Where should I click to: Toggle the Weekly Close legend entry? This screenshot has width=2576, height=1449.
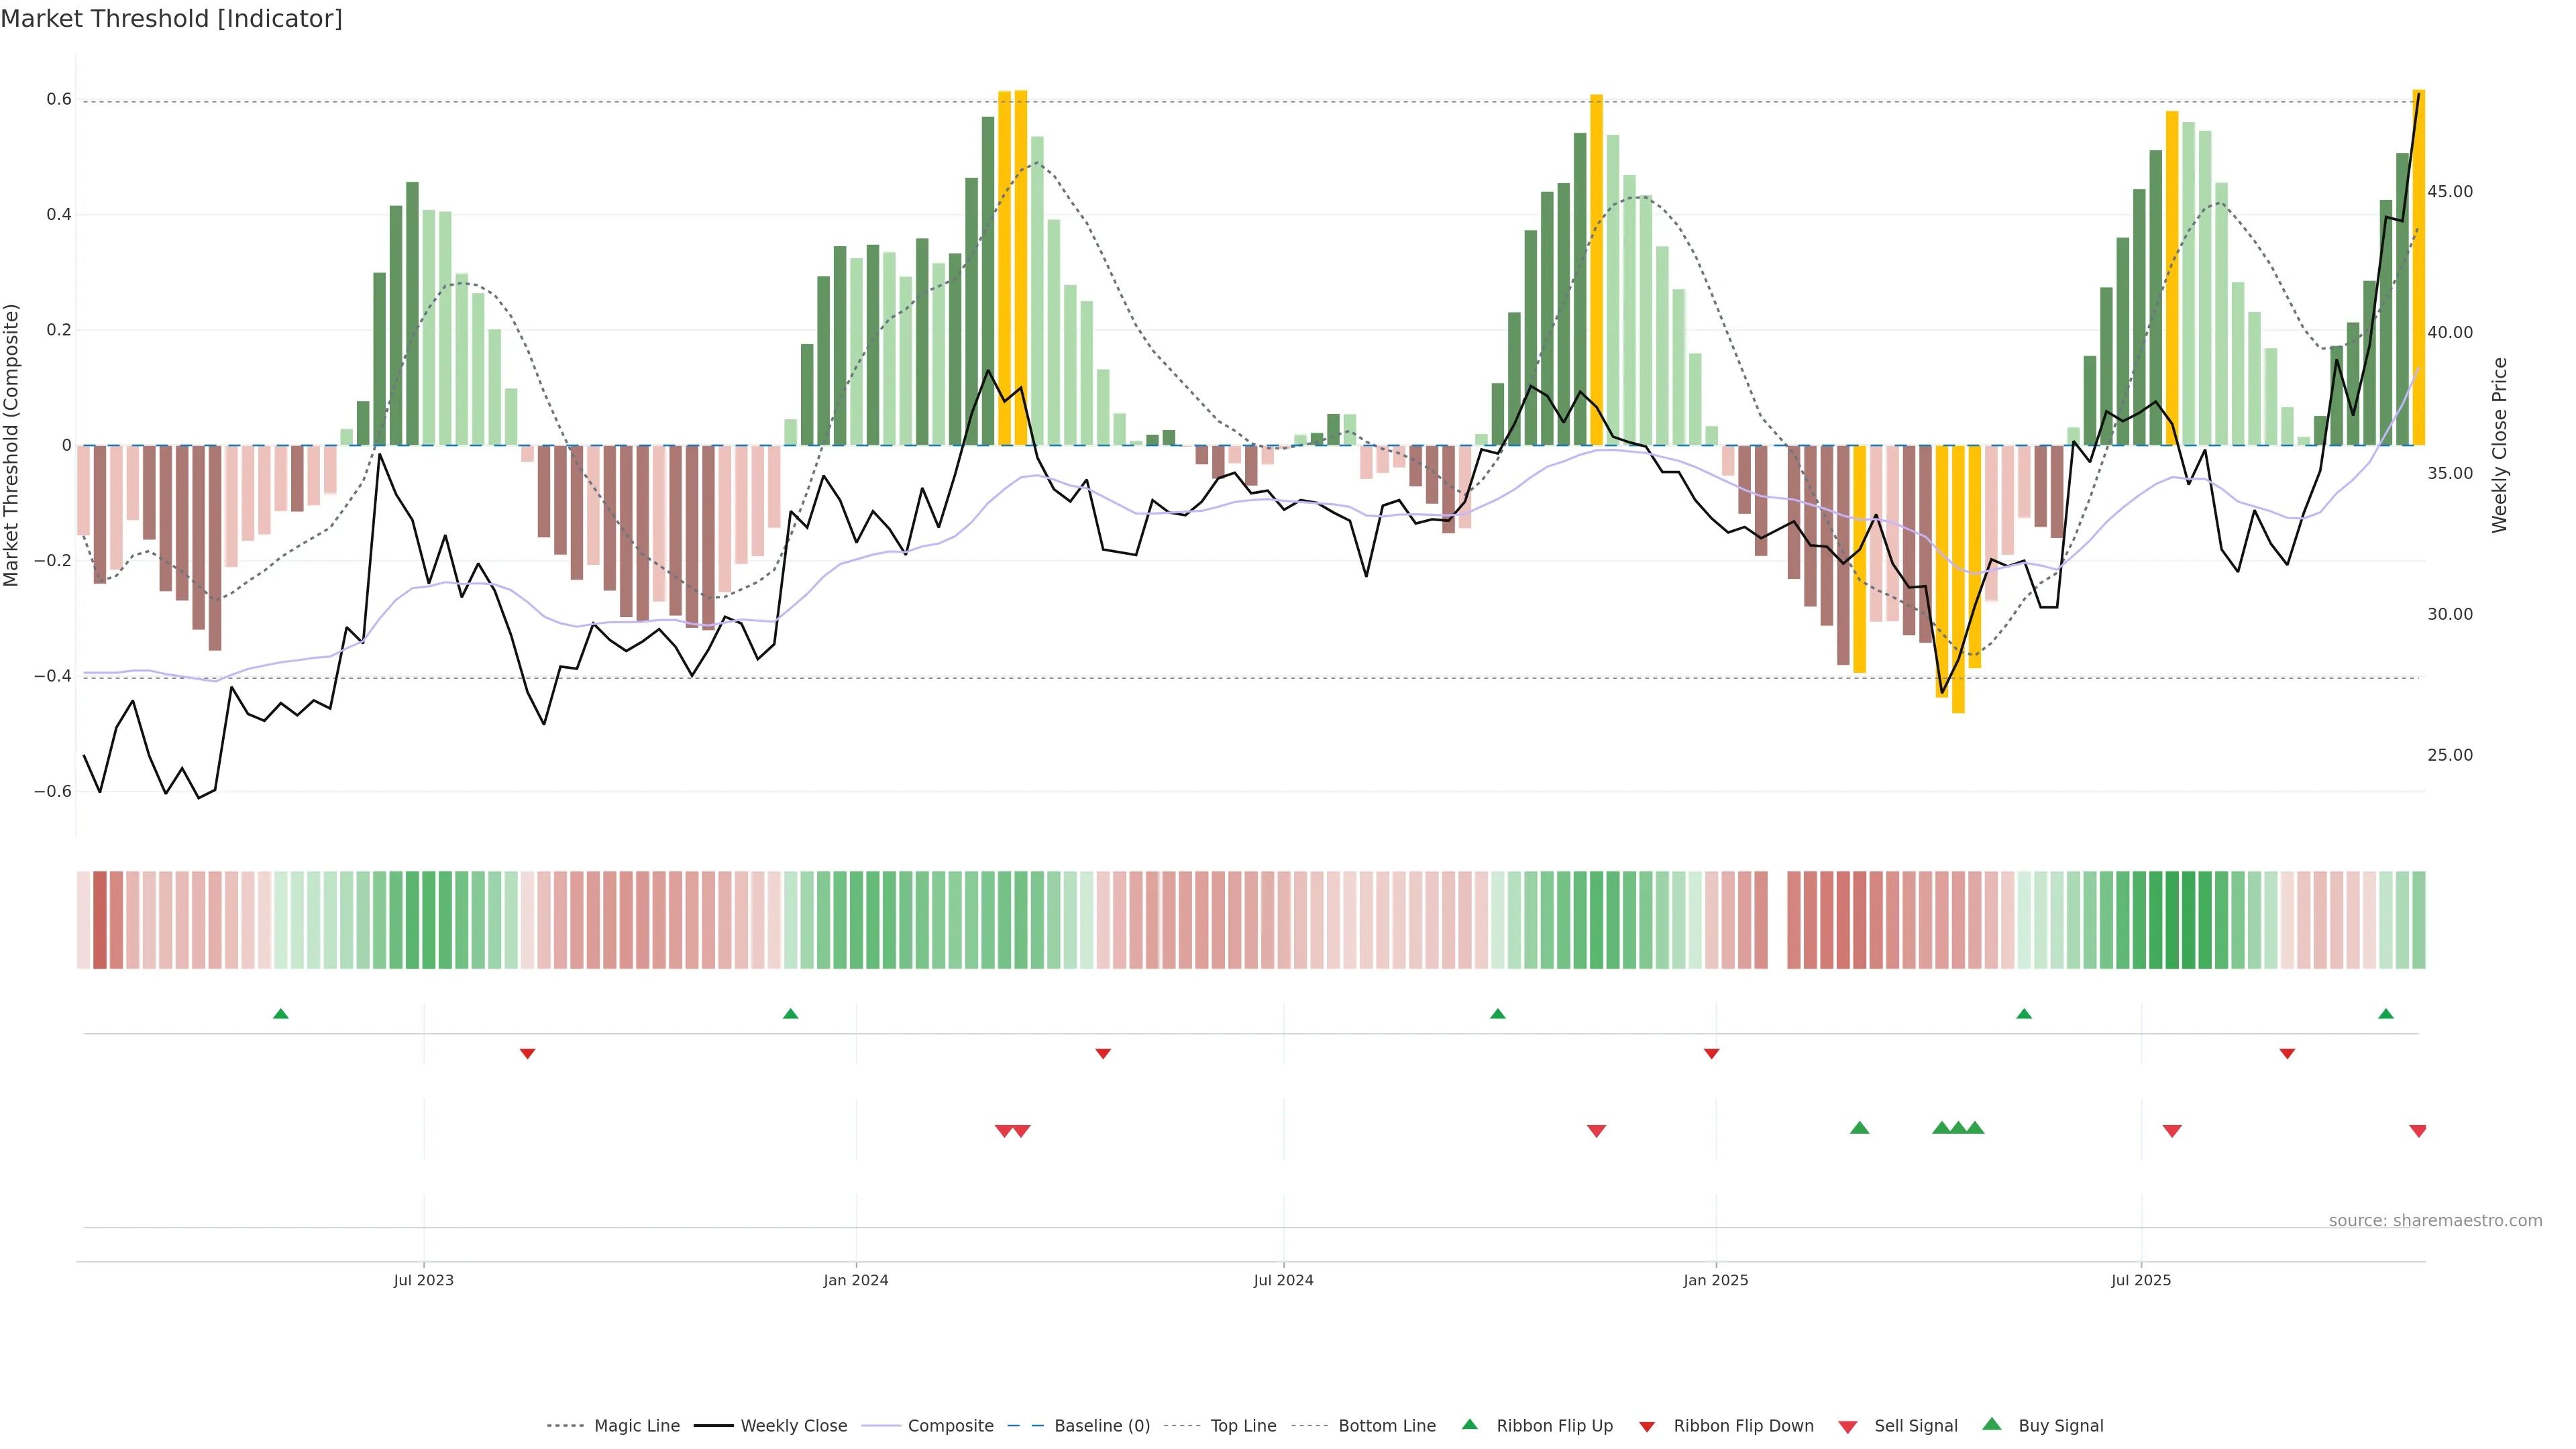pyautogui.click(x=793, y=1426)
